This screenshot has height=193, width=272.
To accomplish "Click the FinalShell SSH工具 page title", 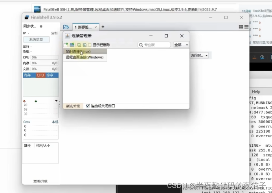I will (130, 9).
